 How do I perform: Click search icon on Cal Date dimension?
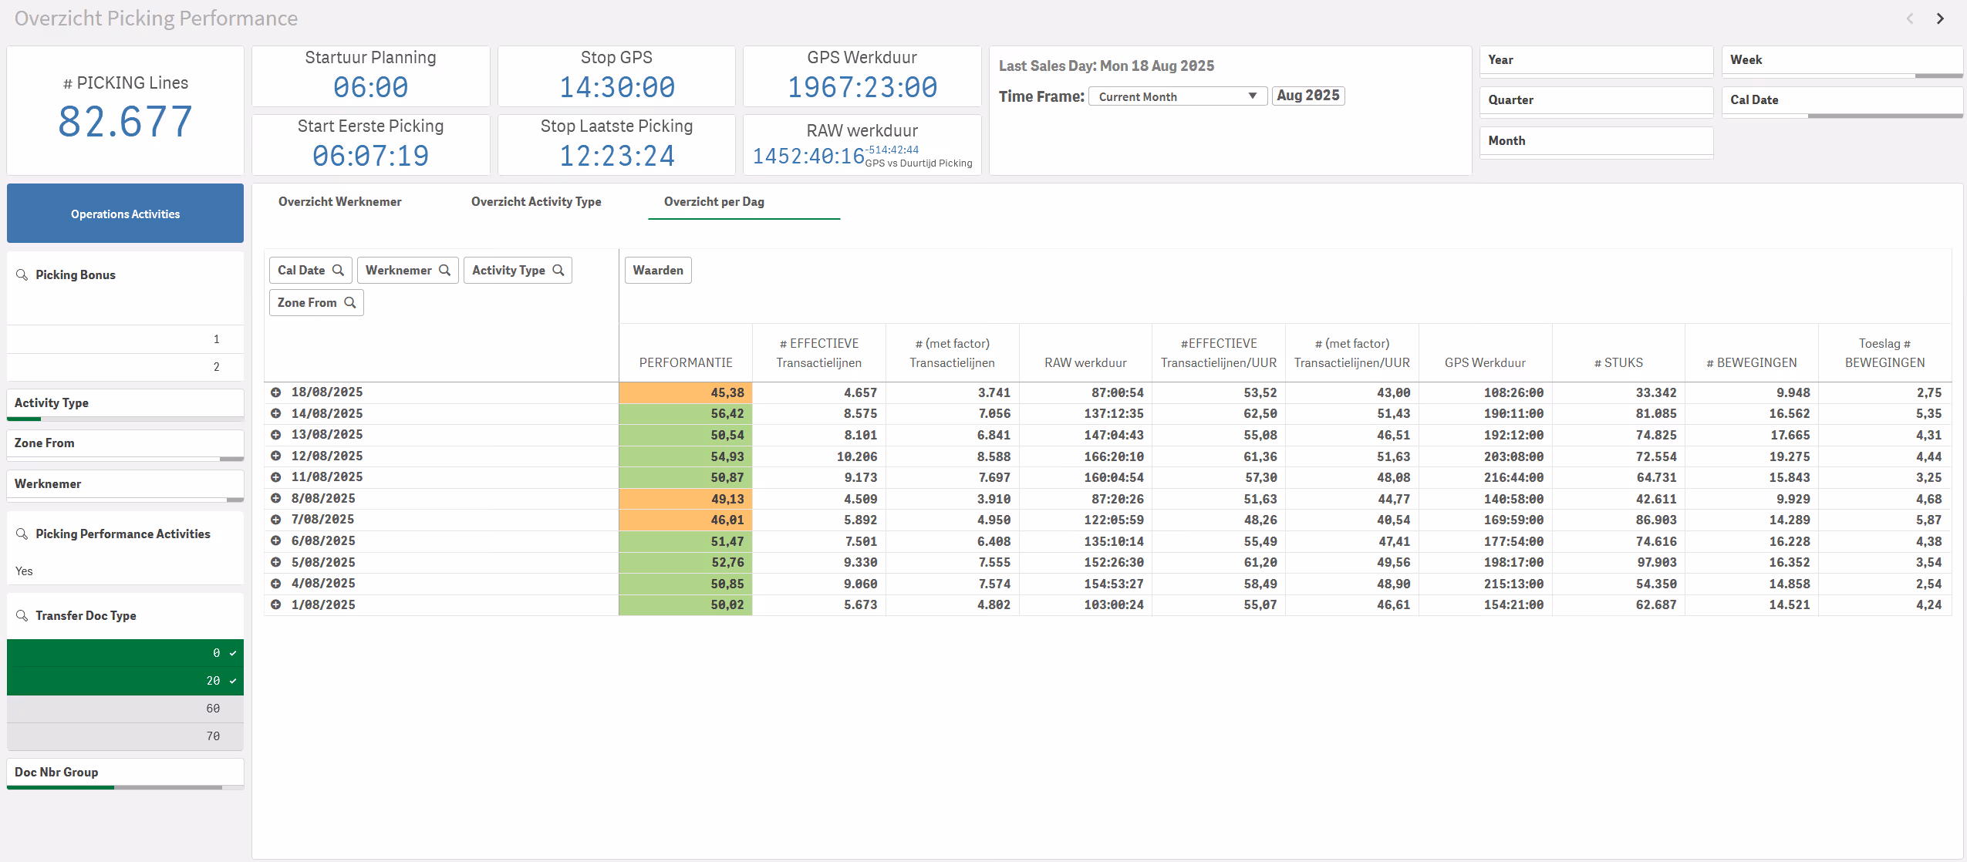coord(338,271)
